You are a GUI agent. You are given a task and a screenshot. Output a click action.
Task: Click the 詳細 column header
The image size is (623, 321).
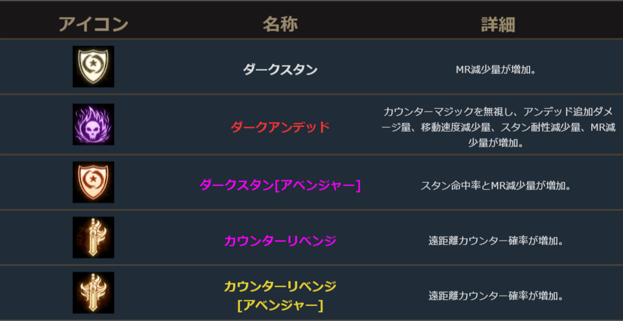pos(498,25)
